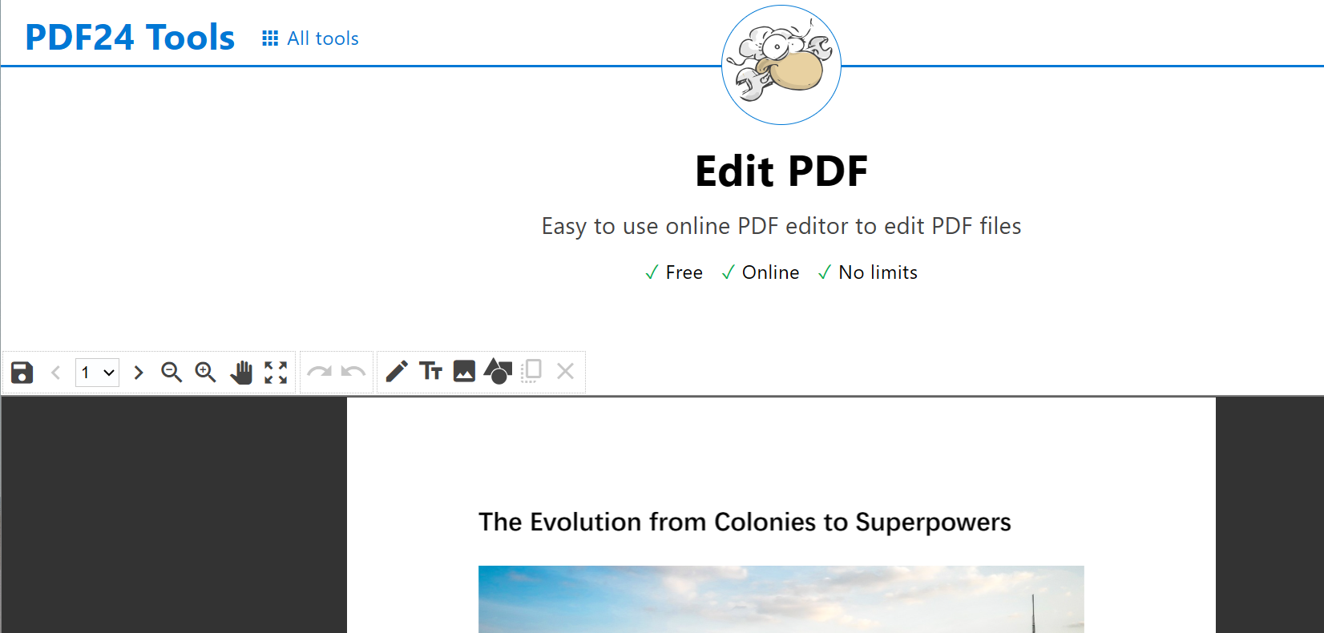
Task: Save the edited PDF with the floppy disk icon
Action: 22,372
